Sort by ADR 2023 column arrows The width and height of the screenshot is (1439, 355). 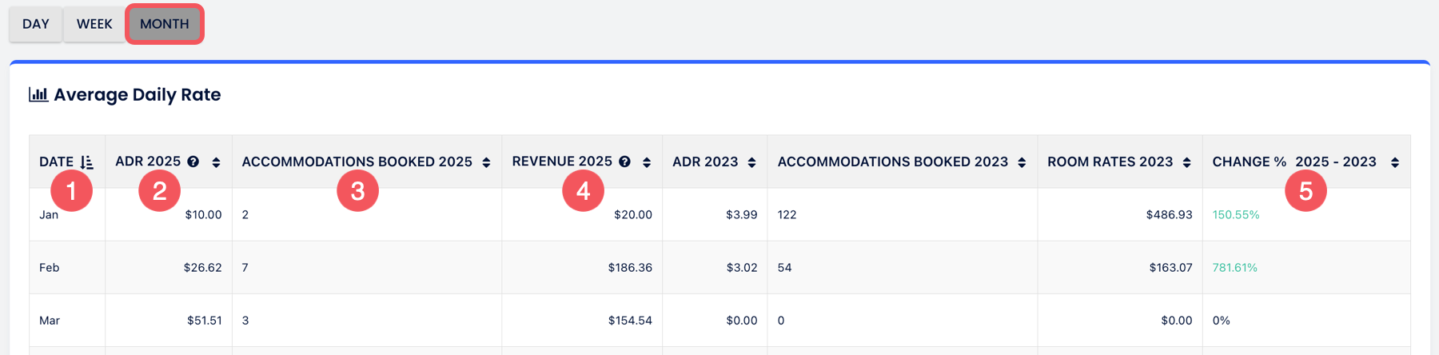751,162
